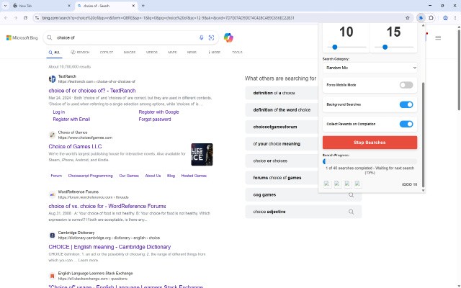Click the active blue extension icon in toolbar
This screenshot has height=288, width=461.
(421, 18)
